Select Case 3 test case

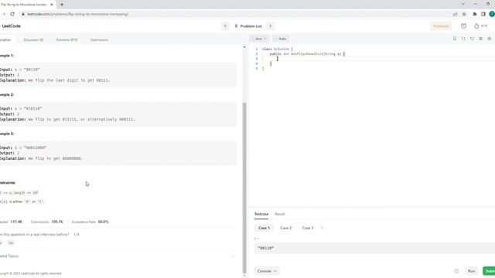click(308, 228)
